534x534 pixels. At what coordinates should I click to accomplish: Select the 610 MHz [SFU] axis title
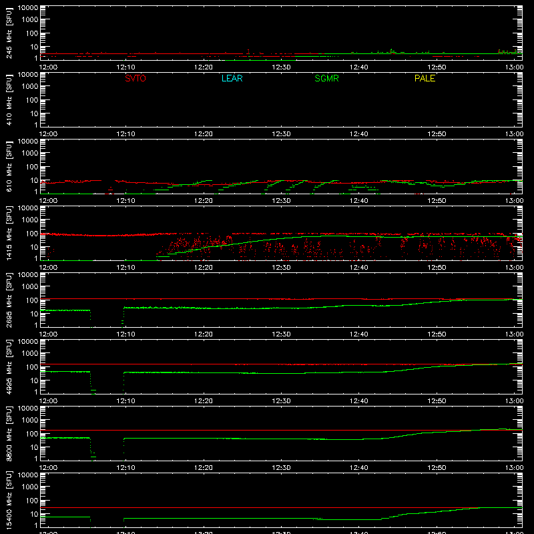click(x=9, y=167)
